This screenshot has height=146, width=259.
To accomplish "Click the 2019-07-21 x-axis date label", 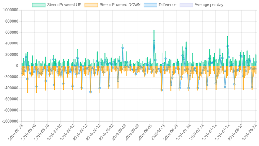I will pyautogui.click(x=209, y=133).
